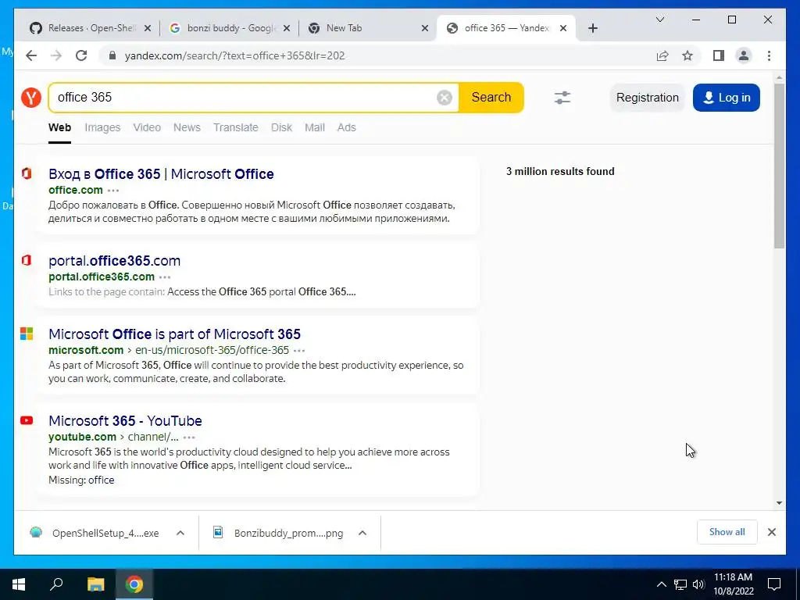This screenshot has width=800, height=600.
Task: View site info via the padlock icon
Action: coord(112,55)
